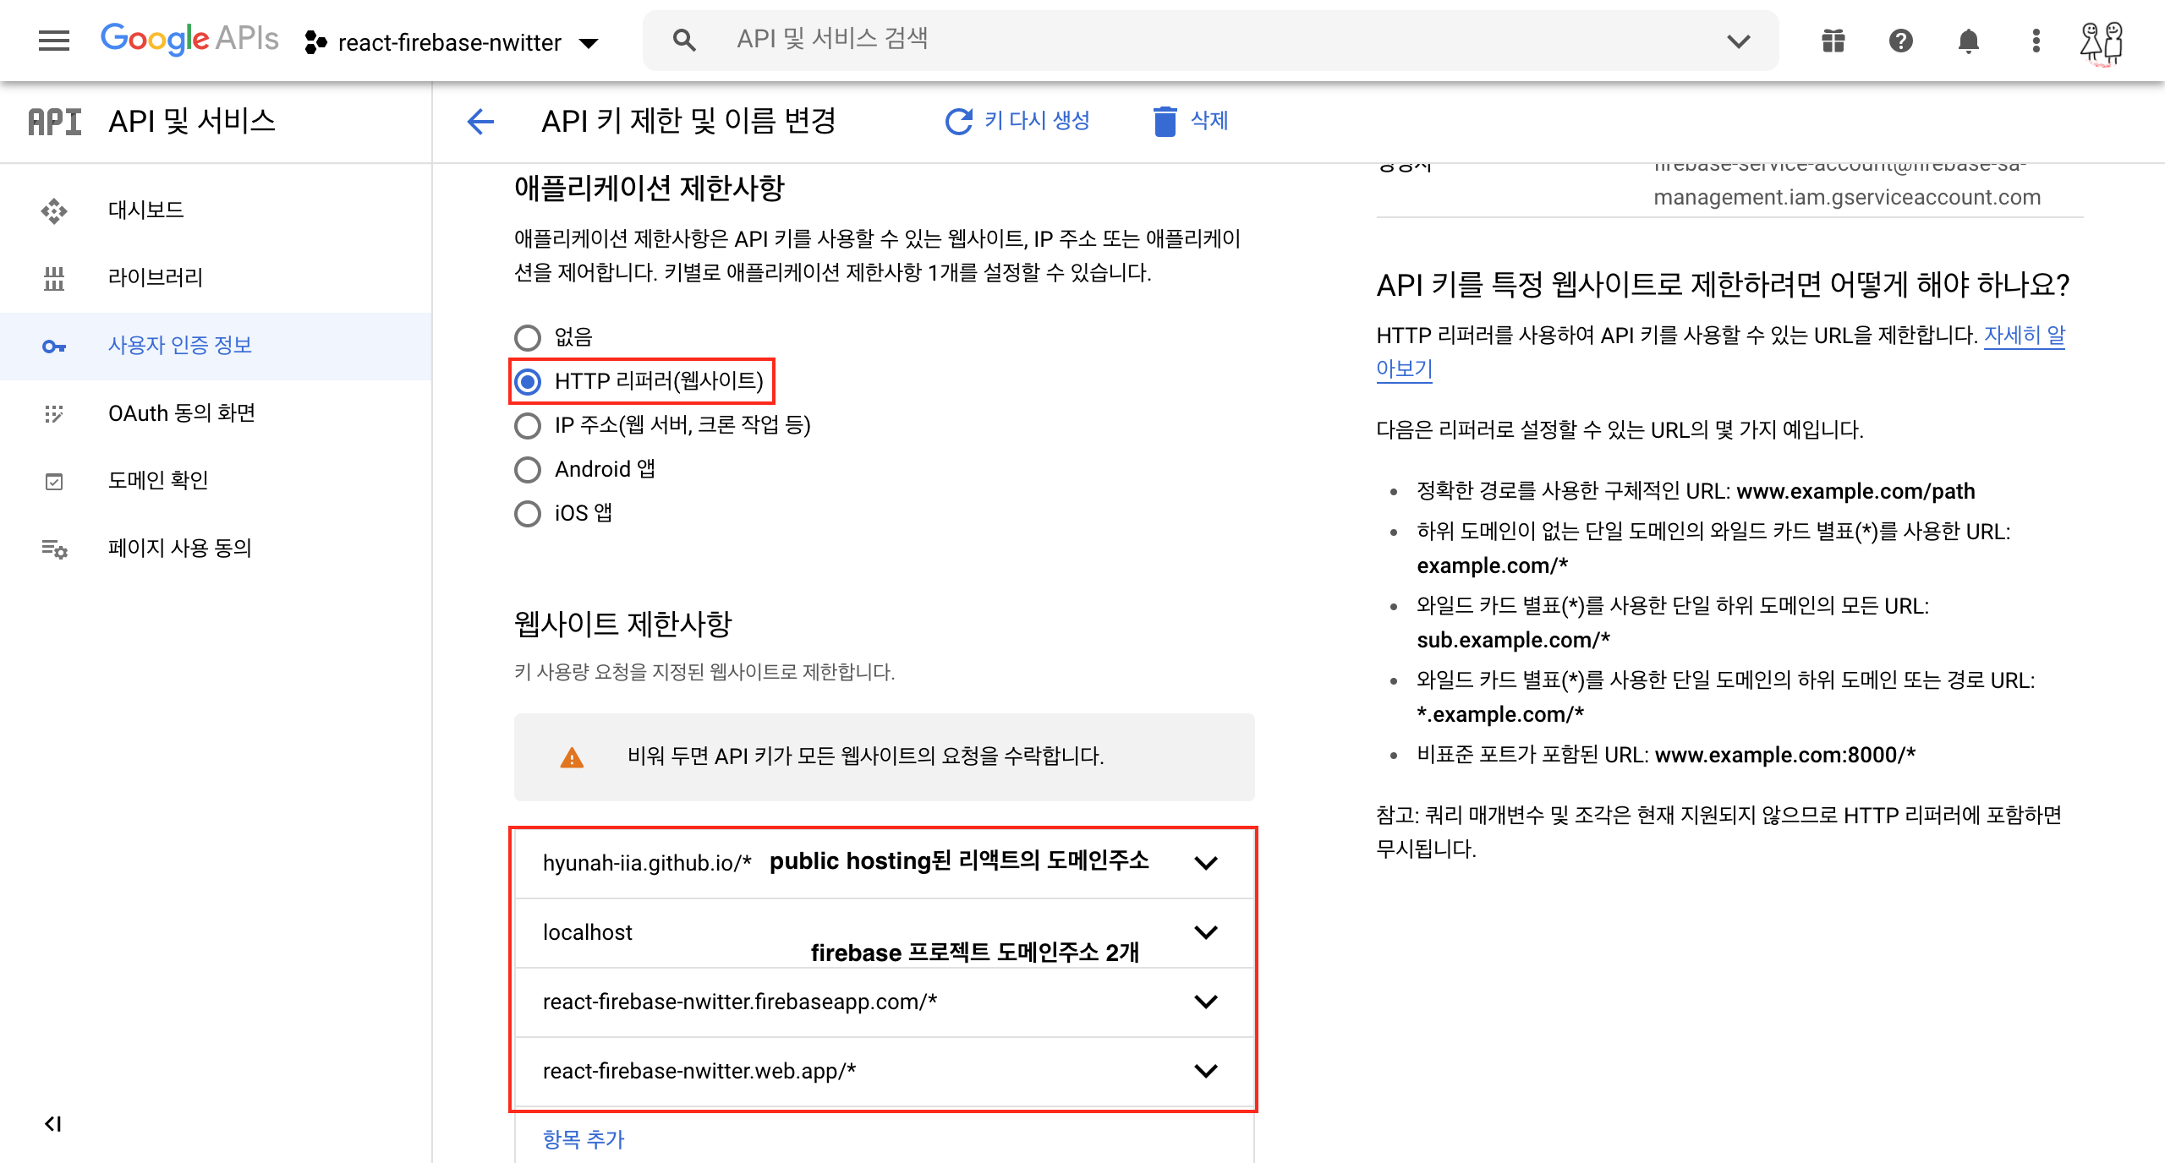Click the API 및 서비스 검색 field
The width and height of the screenshot is (2165, 1163).
1209,41
